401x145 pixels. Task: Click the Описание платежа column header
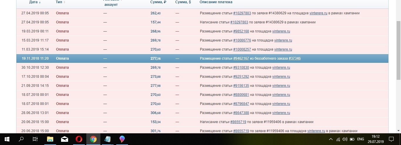216,2
